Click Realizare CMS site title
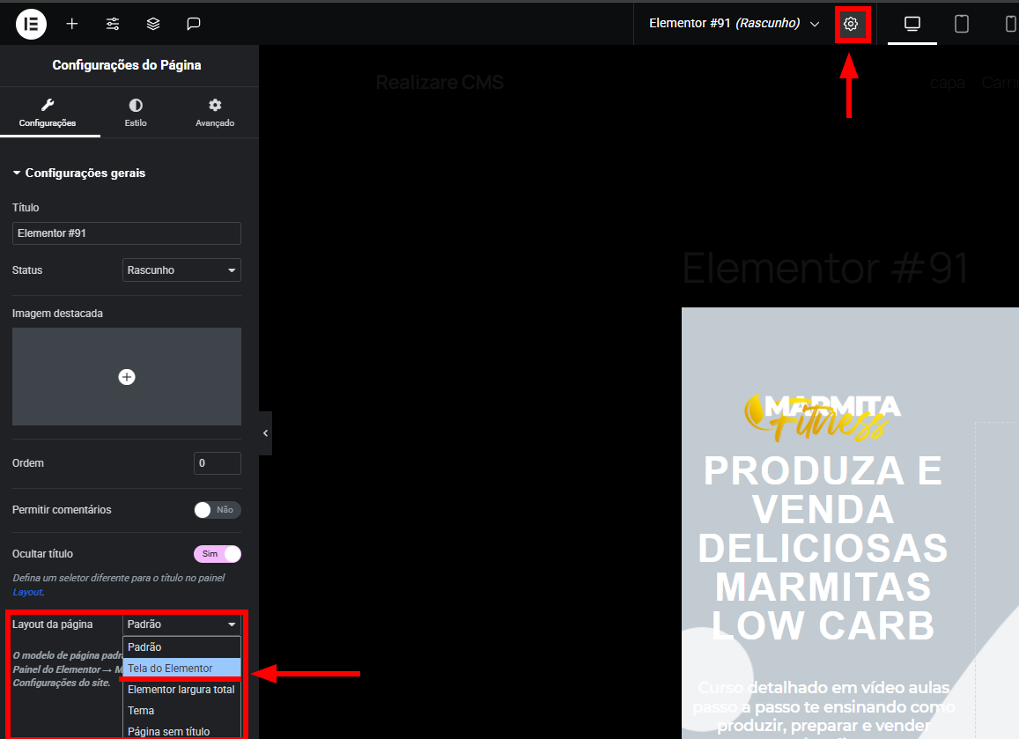The image size is (1019, 739). [439, 83]
